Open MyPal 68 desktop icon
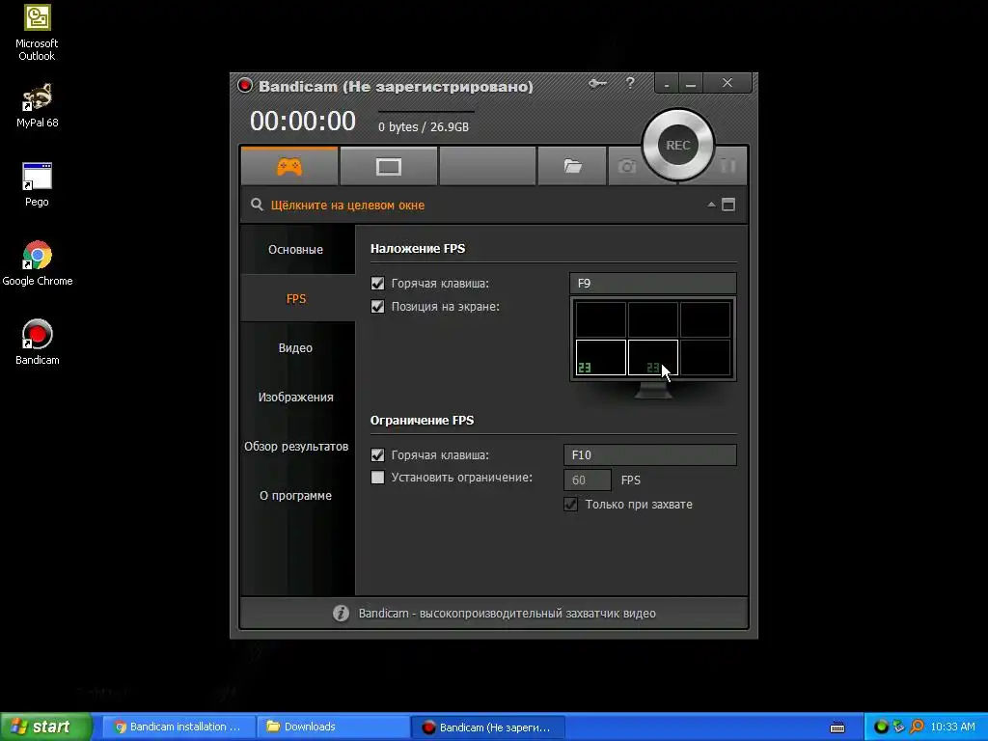Image resolution: width=988 pixels, height=741 pixels. click(38, 106)
